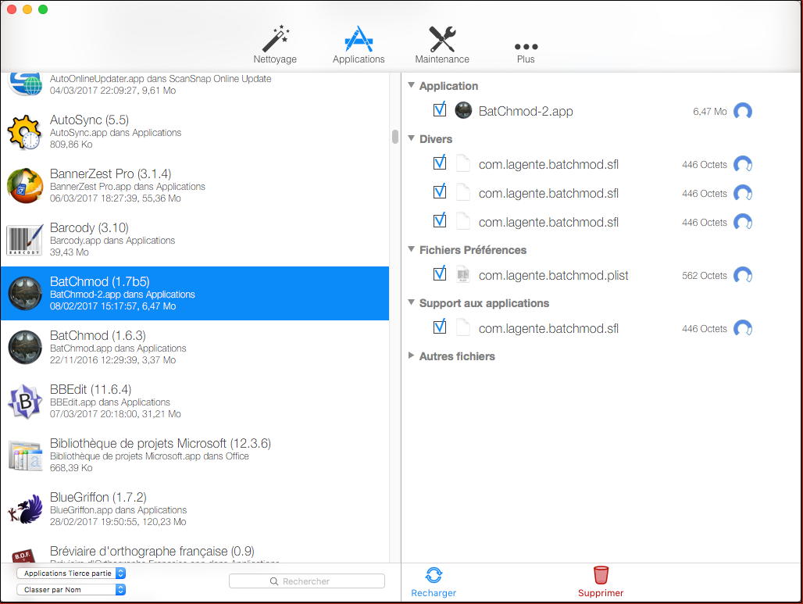Viewport: 803px width, 604px height.
Task: Select Barcody (3.10) entry
Action: tap(195, 240)
